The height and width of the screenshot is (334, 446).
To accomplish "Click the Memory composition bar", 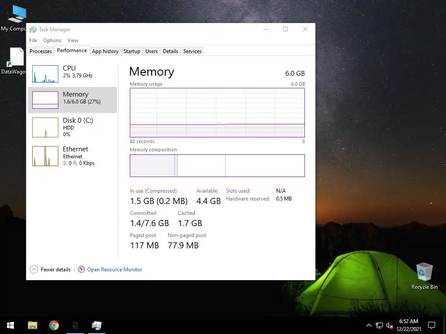I will (x=217, y=166).
